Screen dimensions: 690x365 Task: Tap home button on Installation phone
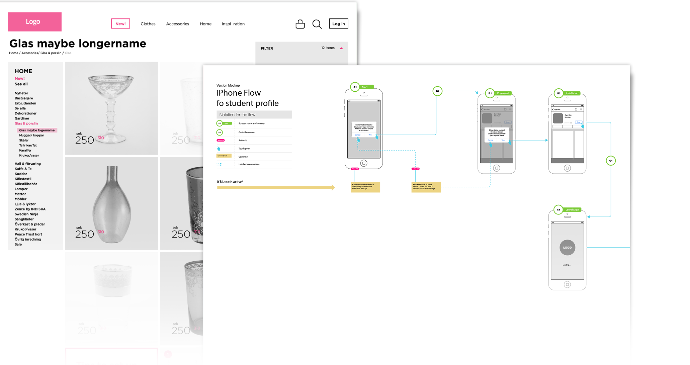(x=567, y=168)
